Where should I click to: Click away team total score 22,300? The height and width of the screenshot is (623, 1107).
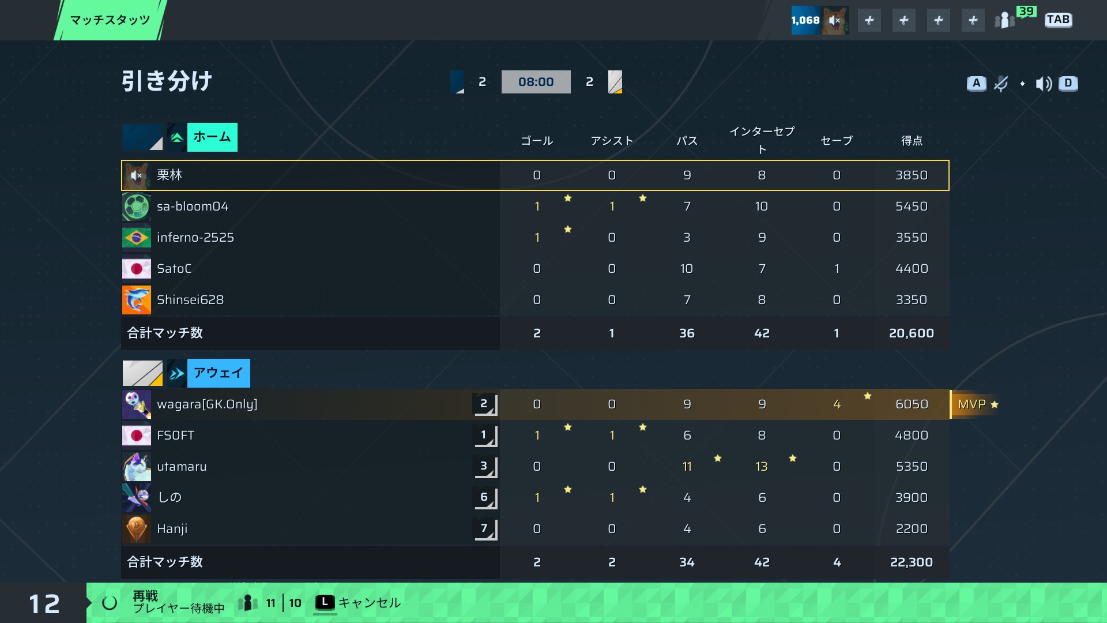point(912,562)
